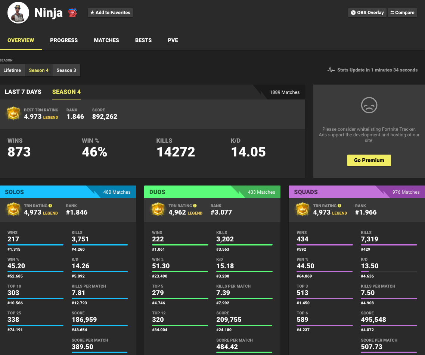The width and height of the screenshot is (425, 355).
Task: Click the Ninja profile avatar picture
Action: [x=18, y=12]
